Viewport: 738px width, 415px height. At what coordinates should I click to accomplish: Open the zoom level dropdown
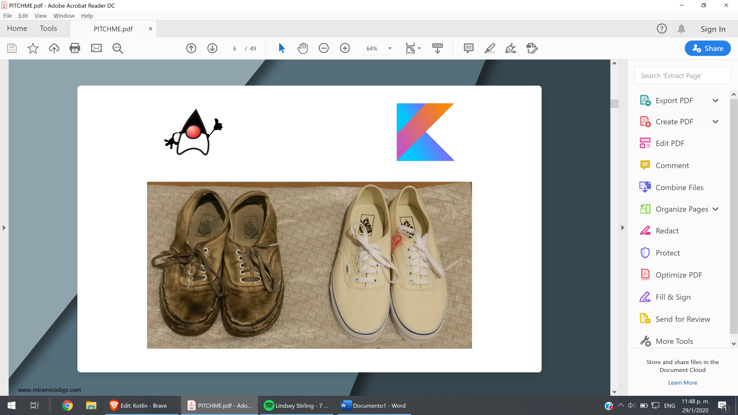click(x=390, y=49)
